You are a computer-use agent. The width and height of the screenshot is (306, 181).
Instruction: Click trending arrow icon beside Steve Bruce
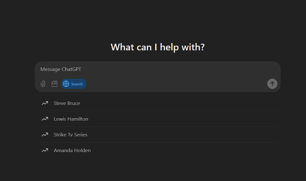pyautogui.click(x=45, y=103)
